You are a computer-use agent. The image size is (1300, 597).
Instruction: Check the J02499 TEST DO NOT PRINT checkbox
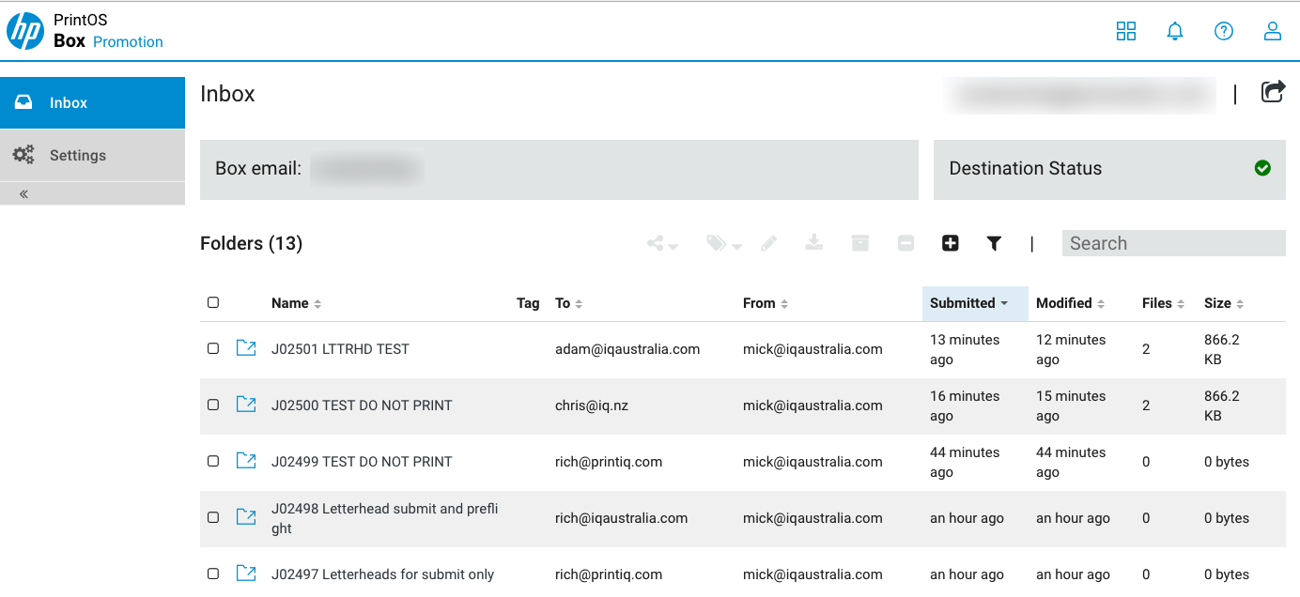pos(213,461)
